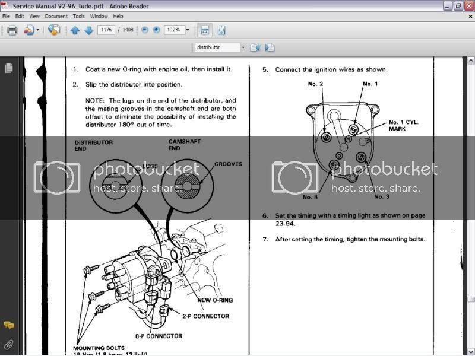Open the dropdown arrow beside the collaboration icon
Viewport: 475px width, 356px height.
tap(38, 30)
